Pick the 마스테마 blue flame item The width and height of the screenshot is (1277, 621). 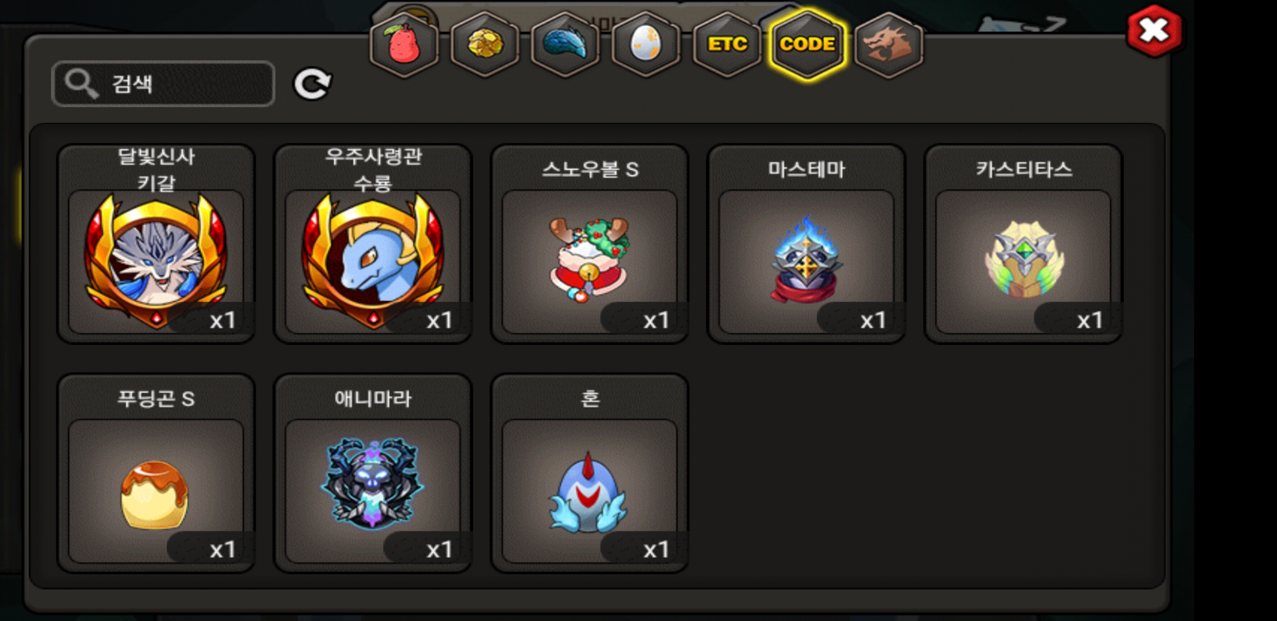tap(806, 244)
